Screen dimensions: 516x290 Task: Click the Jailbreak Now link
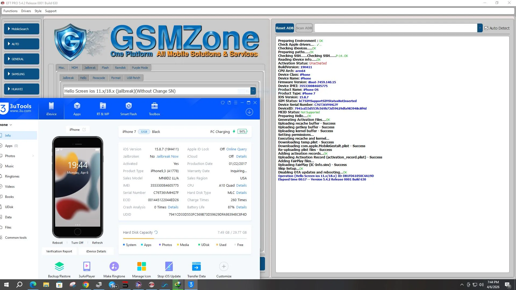[167, 156]
